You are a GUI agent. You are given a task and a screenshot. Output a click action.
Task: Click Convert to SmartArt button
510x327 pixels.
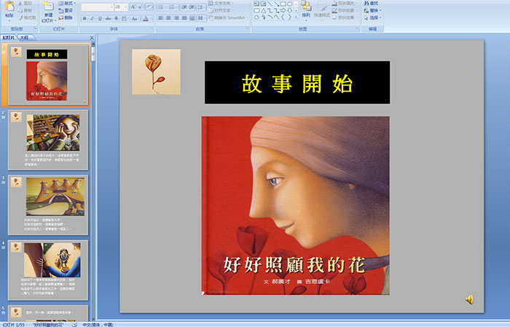pyautogui.click(x=228, y=18)
